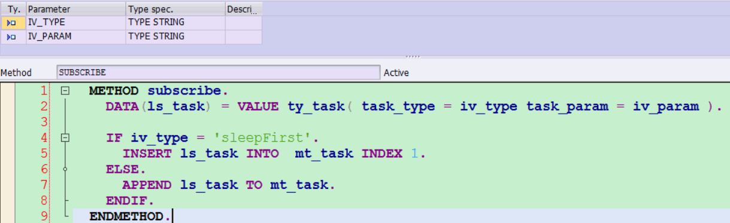Collapse the IF iv_type code block
This screenshot has height=223, width=730.
pyautogui.click(x=65, y=138)
